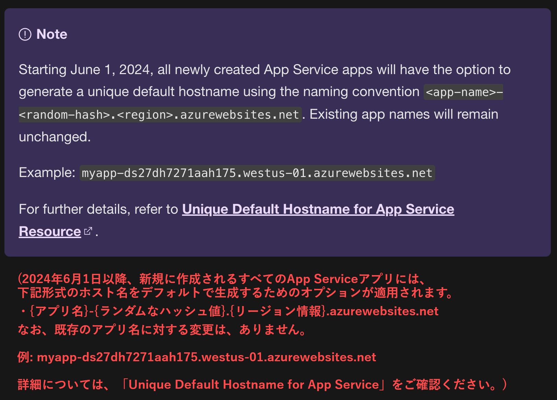Image resolution: width=557 pixels, height=400 pixels.
Task: Click the "<random-hash>.<region>.azurewebsites.net" code snippet
Action: click(160, 115)
